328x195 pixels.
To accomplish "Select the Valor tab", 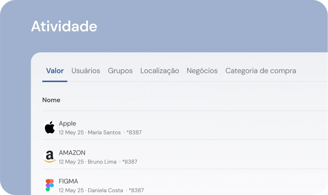I will (x=55, y=71).
